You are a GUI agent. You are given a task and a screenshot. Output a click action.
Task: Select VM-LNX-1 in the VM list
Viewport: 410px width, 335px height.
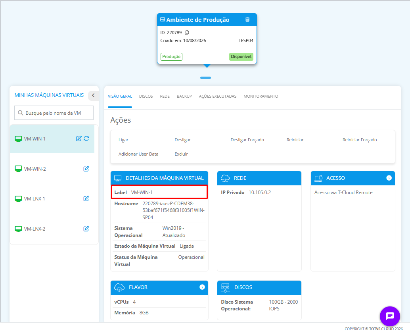pyautogui.click(x=52, y=198)
